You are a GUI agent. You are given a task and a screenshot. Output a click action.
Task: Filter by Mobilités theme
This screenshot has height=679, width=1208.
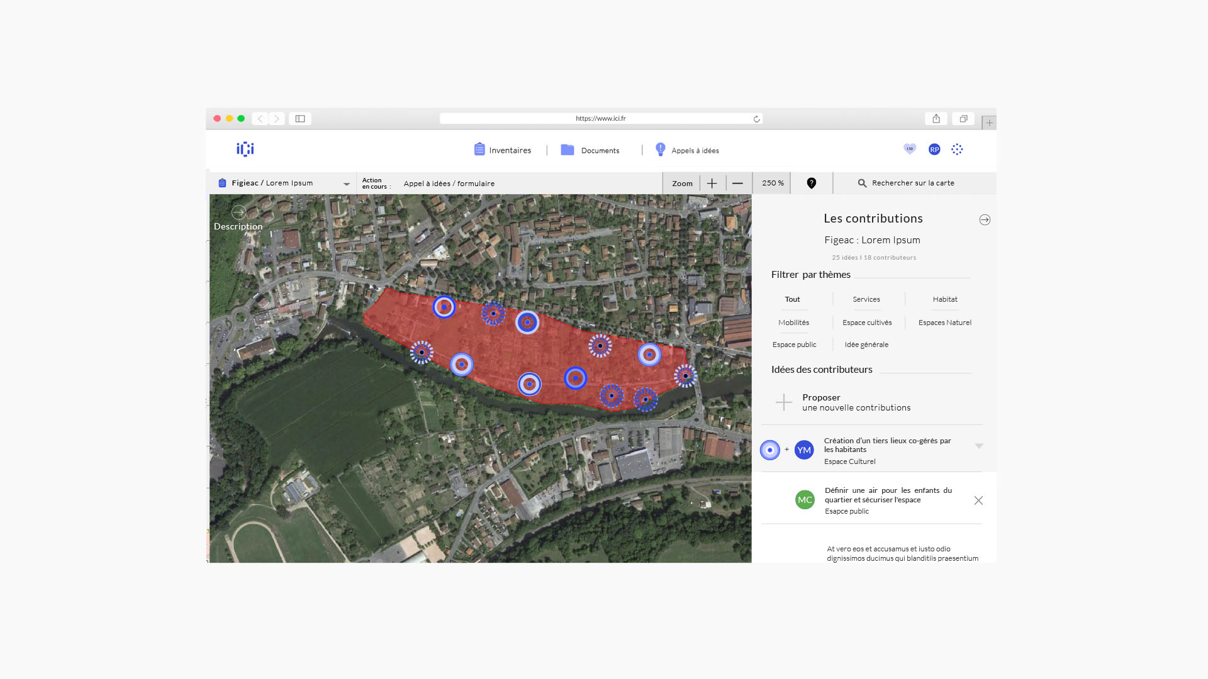[x=793, y=323]
